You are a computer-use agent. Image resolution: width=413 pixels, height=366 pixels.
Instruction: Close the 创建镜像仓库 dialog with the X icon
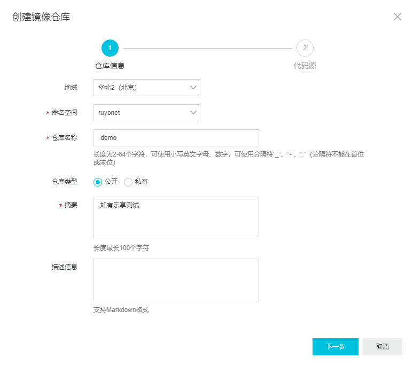398,17
